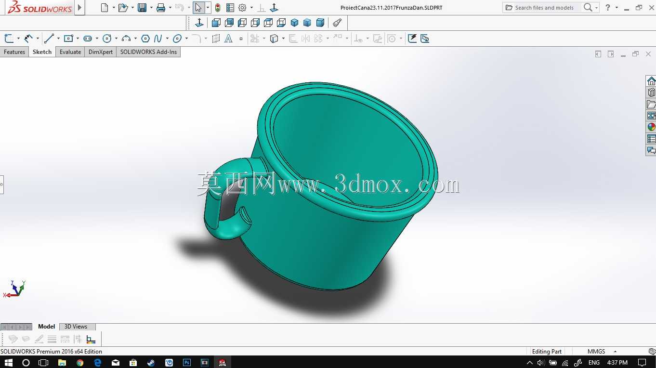Click the Rapid Sketch icon
The width and height of the screenshot is (656, 368).
pos(412,39)
